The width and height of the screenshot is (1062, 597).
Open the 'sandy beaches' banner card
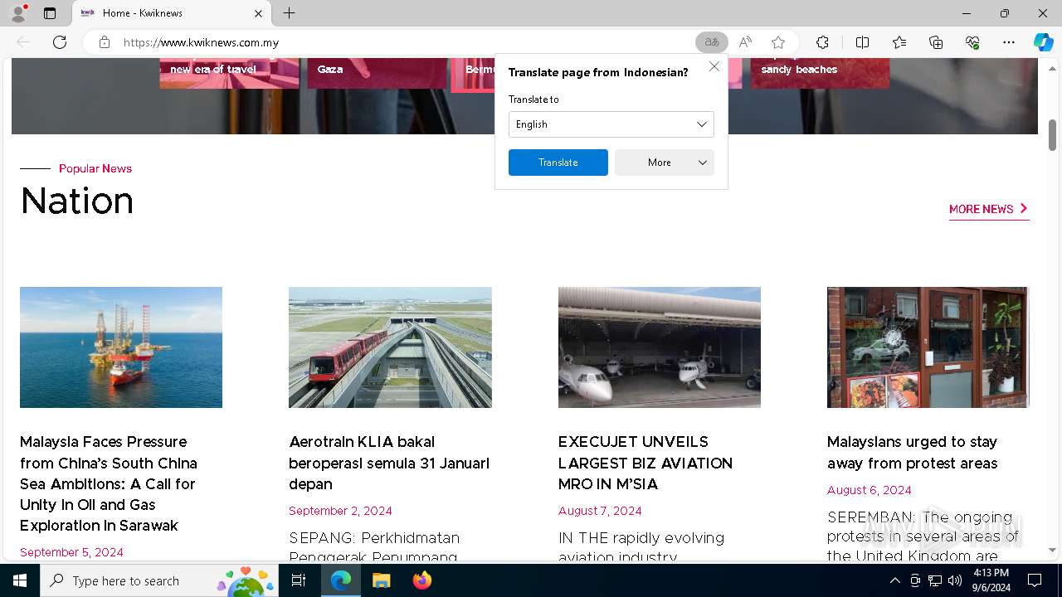click(x=820, y=73)
